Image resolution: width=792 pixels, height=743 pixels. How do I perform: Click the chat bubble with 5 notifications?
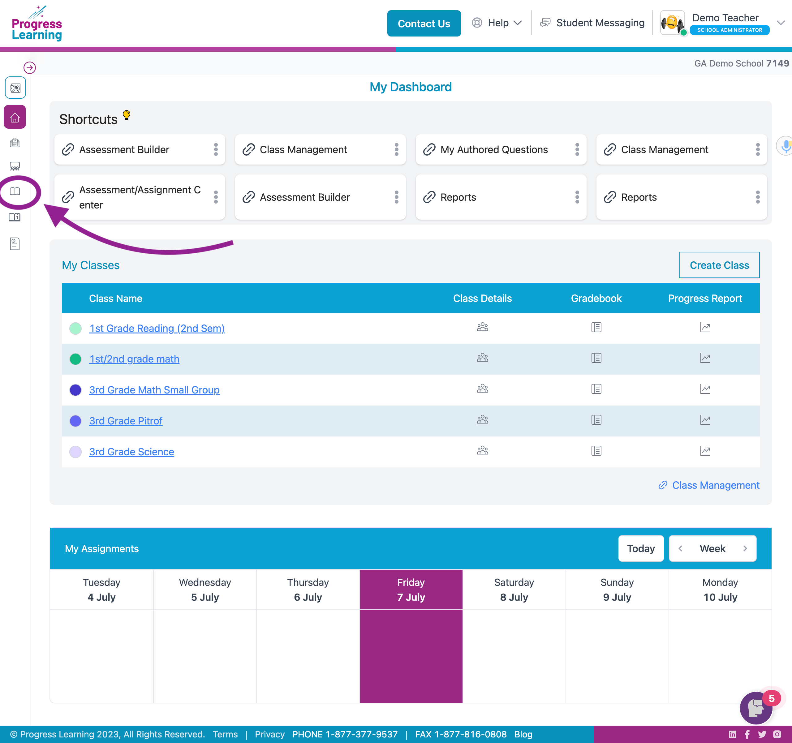(756, 708)
